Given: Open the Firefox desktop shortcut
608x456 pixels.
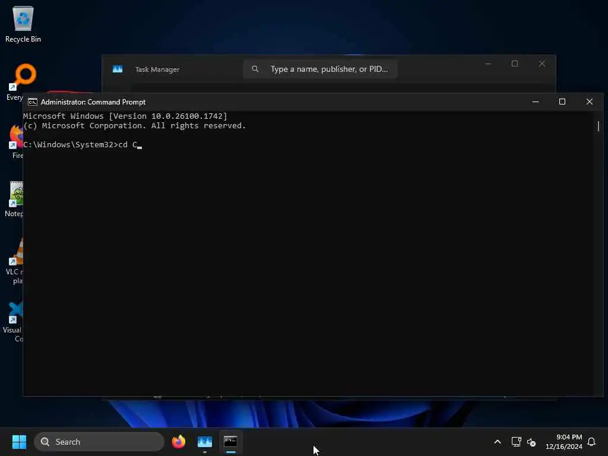Looking at the screenshot, I should click(x=15, y=141).
